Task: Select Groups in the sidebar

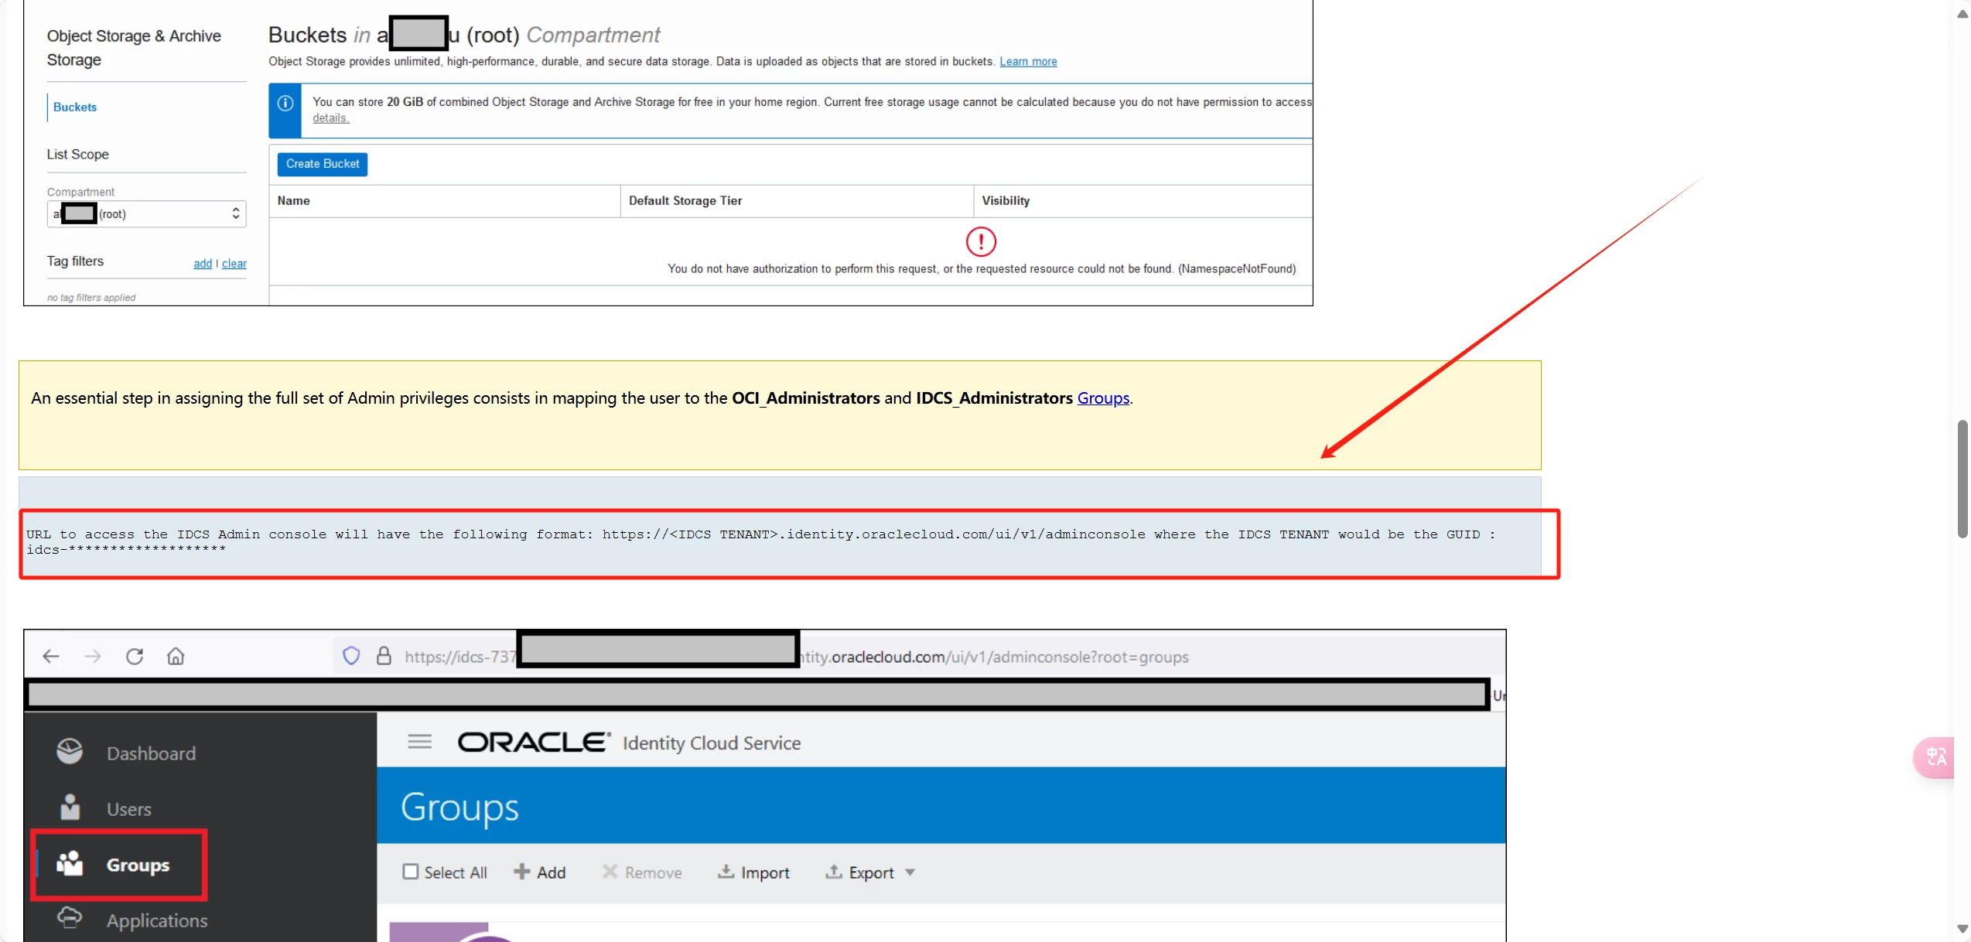Action: coord(137,865)
